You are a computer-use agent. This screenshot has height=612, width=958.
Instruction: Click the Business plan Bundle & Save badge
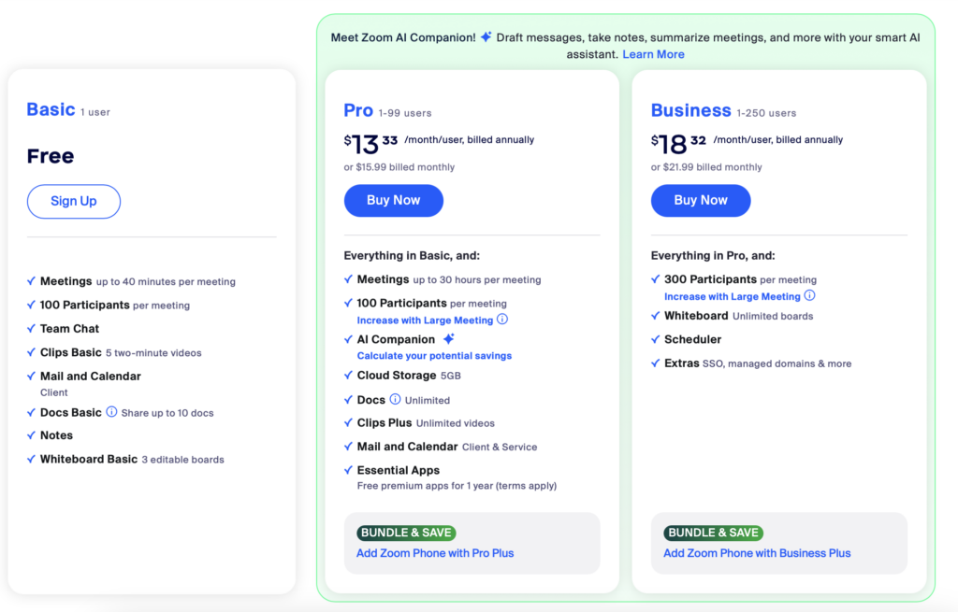(713, 533)
